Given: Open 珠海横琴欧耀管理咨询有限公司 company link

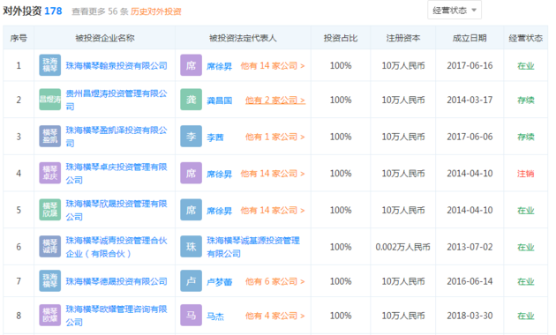Looking at the screenshot, I should pyautogui.click(x=116, y=316).
